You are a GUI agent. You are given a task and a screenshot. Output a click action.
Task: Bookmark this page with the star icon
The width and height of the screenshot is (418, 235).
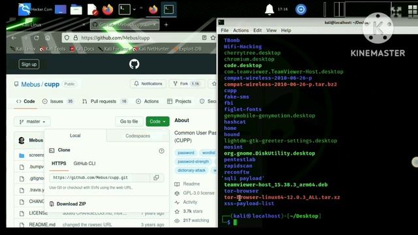click(x=213, y=38)
